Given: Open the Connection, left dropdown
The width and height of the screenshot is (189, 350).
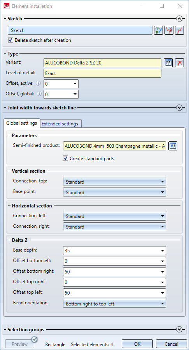Looking at the screenshot, I should 114,216.
